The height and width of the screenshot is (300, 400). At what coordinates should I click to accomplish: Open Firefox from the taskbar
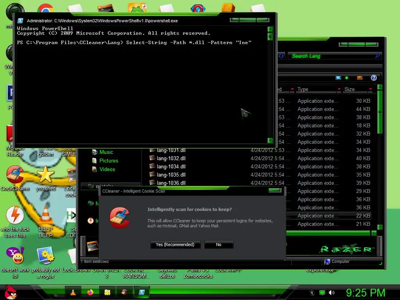coord(90,292)
